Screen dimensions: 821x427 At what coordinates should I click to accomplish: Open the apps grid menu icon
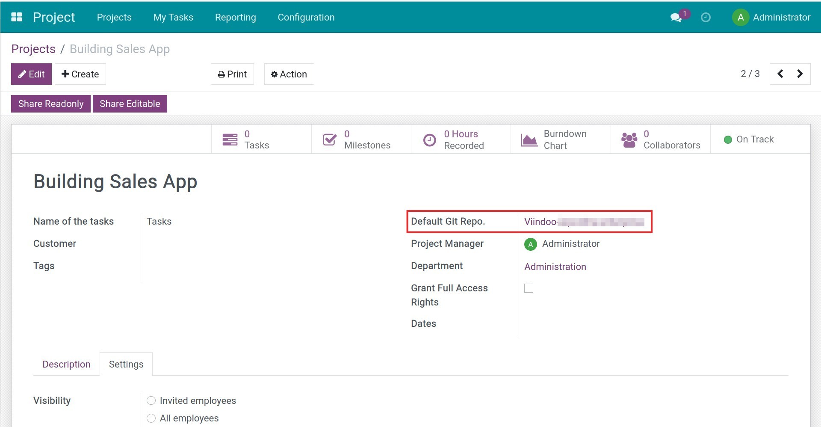[x=17, y=17]
